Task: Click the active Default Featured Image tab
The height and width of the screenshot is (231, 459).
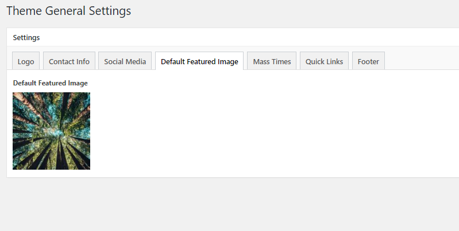Action: pyautogui.click(x=199, y=61)
